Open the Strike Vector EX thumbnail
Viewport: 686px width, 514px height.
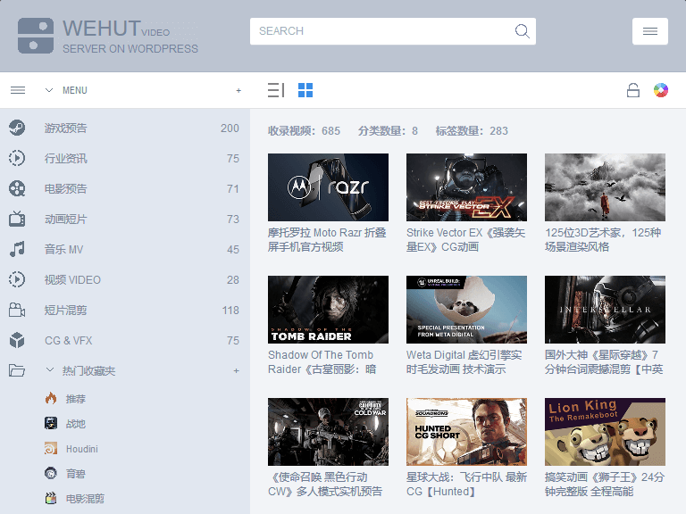point(466,187)
